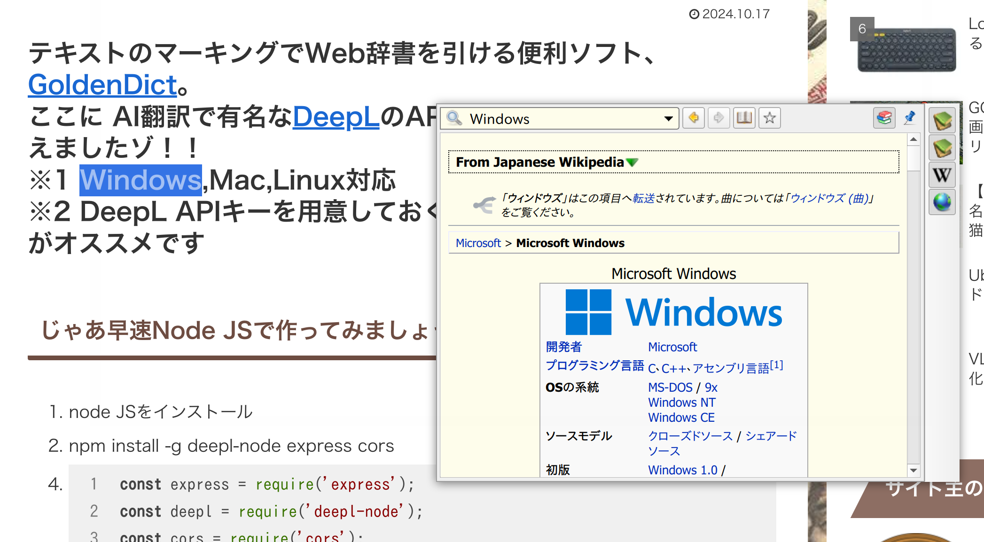
Task: Select the second green book dictionary icon
Action: [x=942, y=148]
